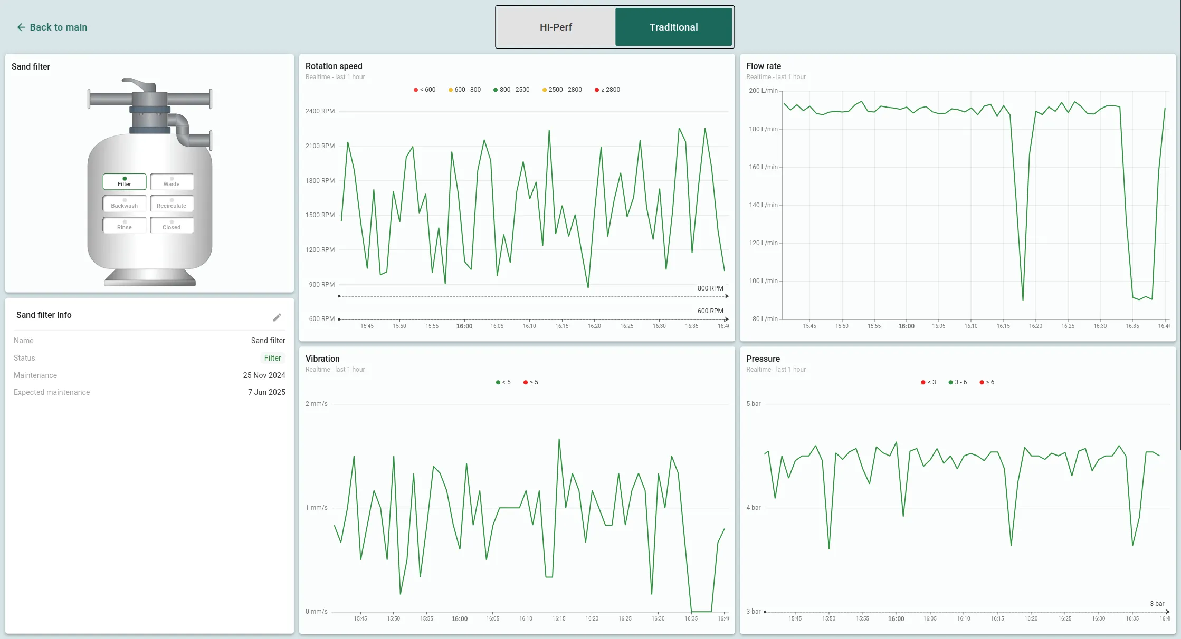Select the Filter valve mode
The height and width of the screenshot is (639, 1181).
pyautogui.click(x=125, y=182)
